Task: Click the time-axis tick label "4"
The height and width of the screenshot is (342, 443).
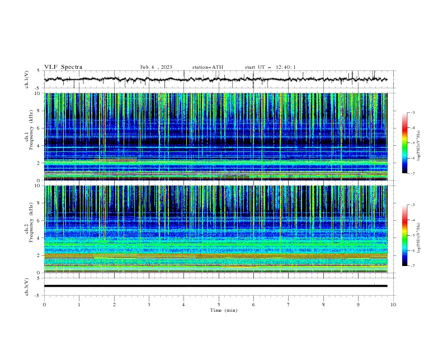Action: coord(183,305)
